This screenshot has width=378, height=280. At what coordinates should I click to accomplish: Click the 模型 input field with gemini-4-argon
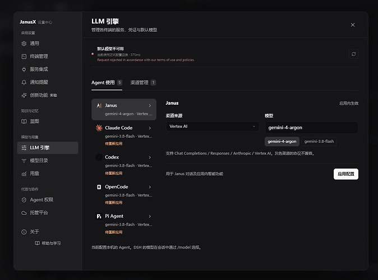point(311,128)
